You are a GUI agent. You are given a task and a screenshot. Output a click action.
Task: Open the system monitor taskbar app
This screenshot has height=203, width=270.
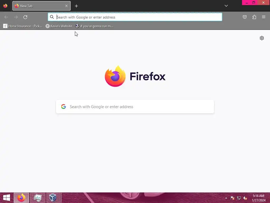[x=38, y=198]
